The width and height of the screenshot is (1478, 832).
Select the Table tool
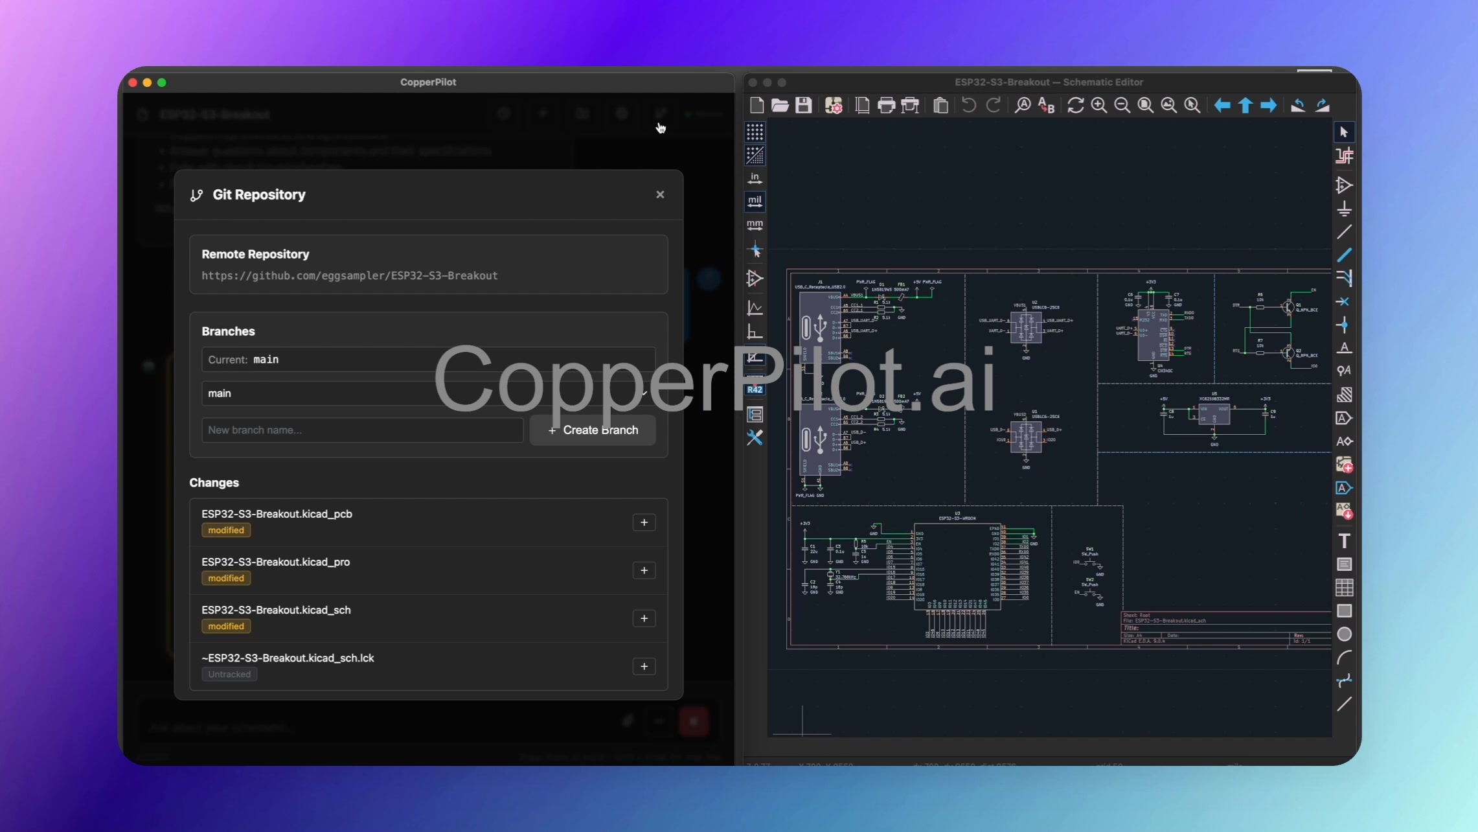coord(1344,588)
